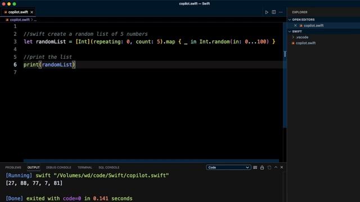Click the print(randomList) statement on line 6
This screenshot has width=360, height=202.
click(49, 65)
